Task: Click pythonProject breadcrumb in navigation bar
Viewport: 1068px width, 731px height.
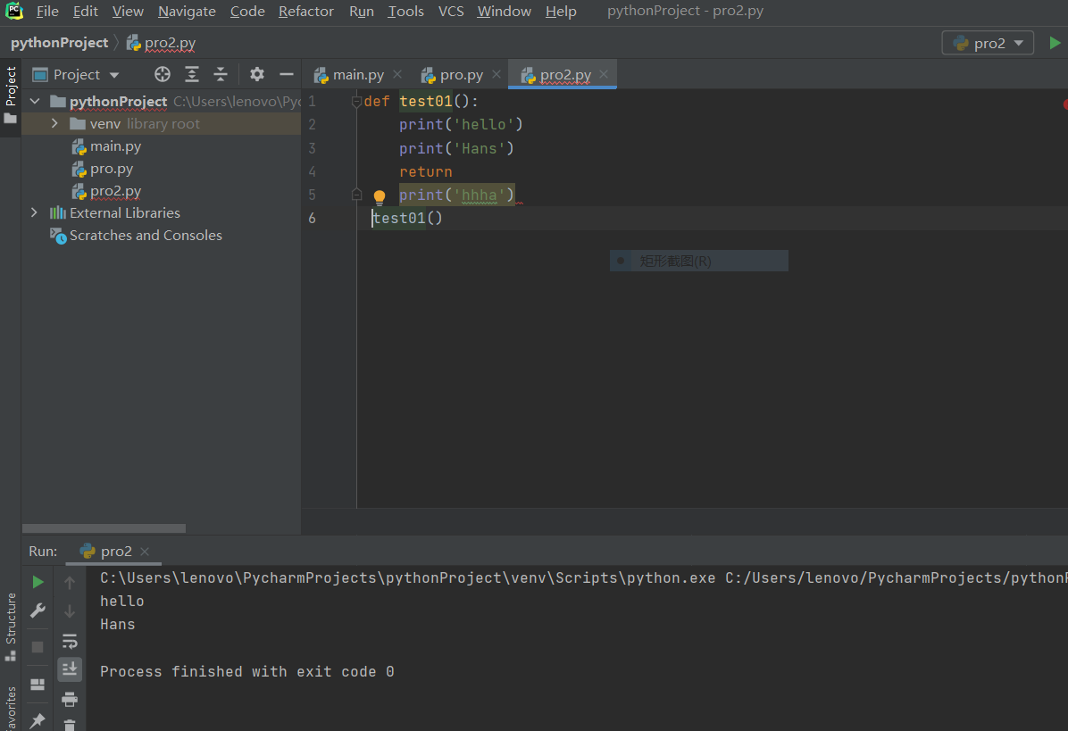Action: coord(59,43)
